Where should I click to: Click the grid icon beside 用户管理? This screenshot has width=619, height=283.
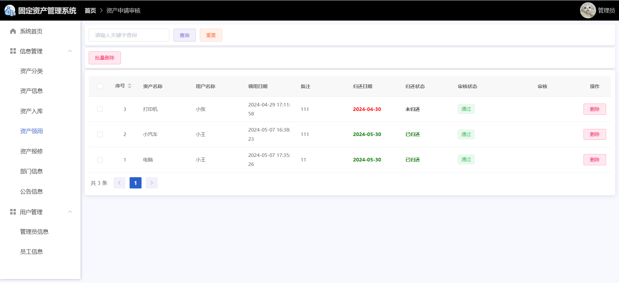point(13,212)
